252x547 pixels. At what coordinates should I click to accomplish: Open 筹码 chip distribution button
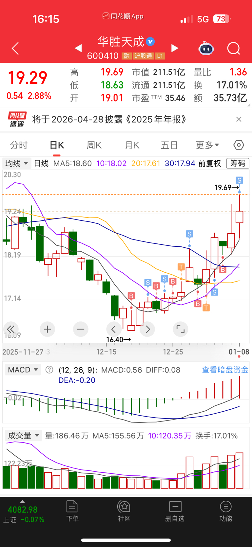tap(238, 163)
